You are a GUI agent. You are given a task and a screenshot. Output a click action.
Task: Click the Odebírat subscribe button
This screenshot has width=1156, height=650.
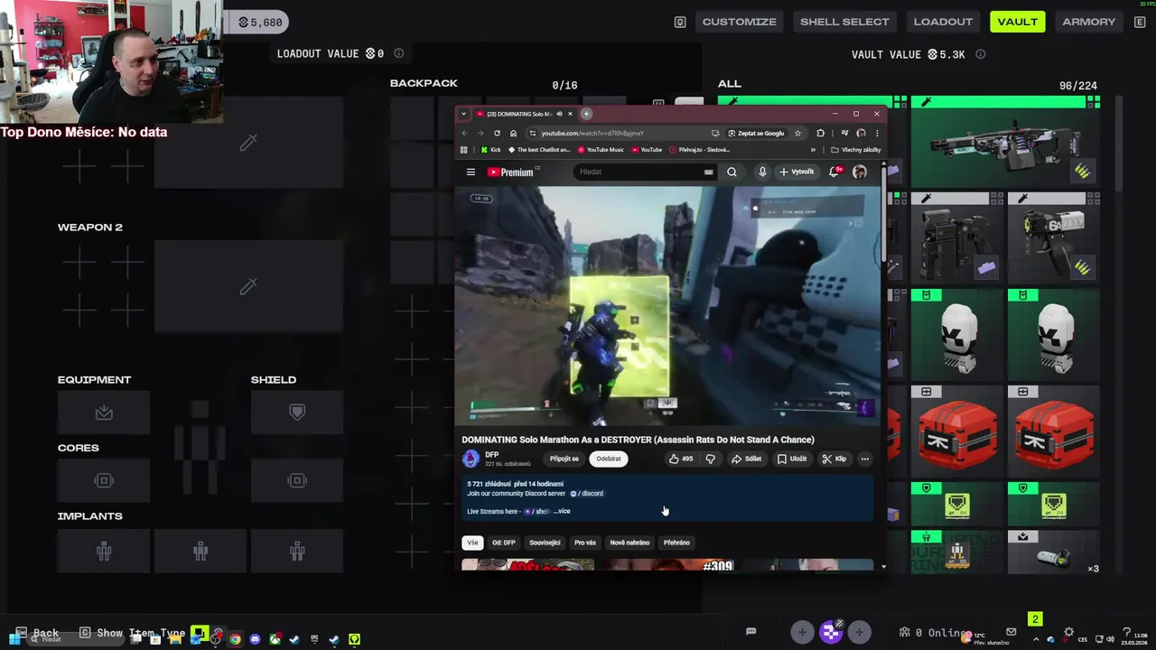point(609,459)
